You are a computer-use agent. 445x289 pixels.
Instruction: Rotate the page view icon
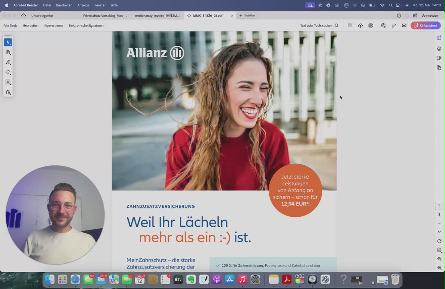pos(439,241)
